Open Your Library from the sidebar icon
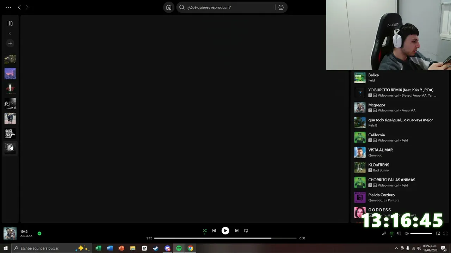The width and height of the screenshot is (451, 253). [10, 23]
